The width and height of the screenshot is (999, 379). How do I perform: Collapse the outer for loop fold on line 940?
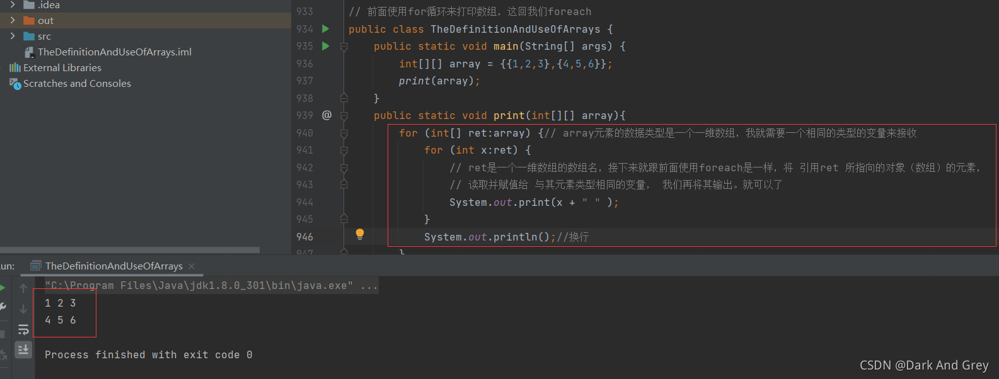(x=344, y=133)
